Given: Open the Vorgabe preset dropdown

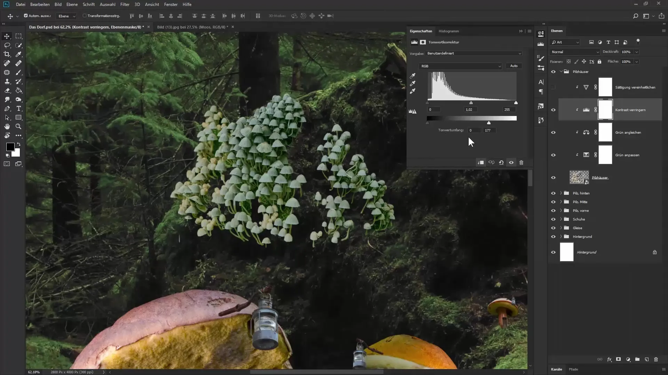Looking at the screenshot, I should pyautogui.click(x=474, y=53).
